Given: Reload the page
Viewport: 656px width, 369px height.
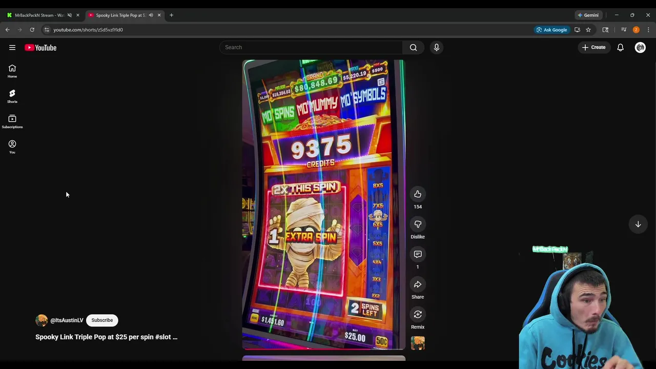Looking at the screenshot, I should point(32,30).
